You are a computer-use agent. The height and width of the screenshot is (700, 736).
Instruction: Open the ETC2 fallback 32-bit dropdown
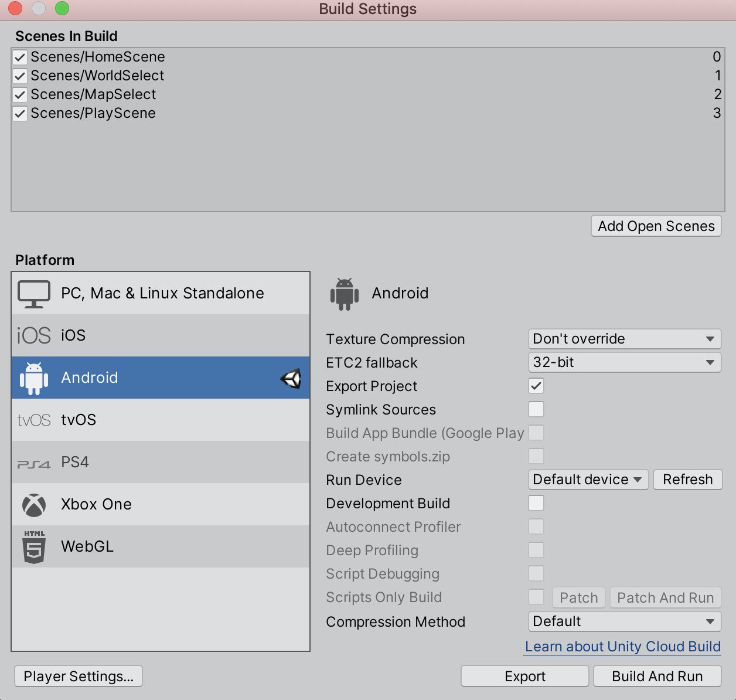[625, 362]
